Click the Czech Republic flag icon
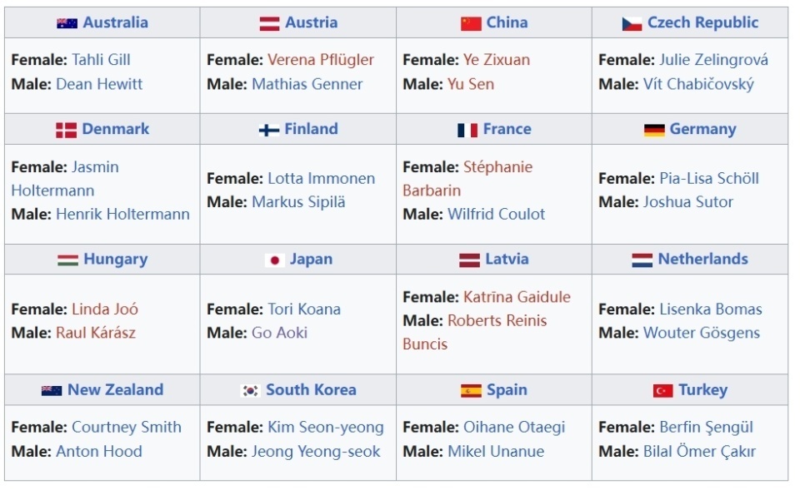 [632, 23]
